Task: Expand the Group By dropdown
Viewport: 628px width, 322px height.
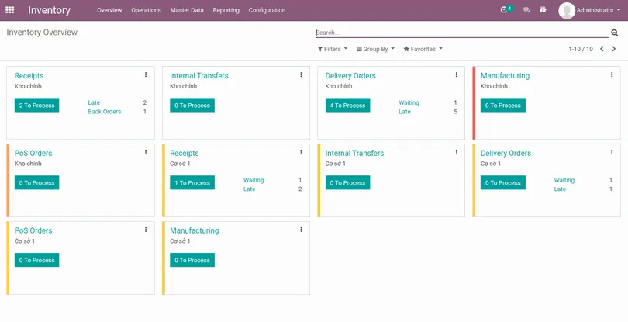Action: pyautogui.click(x=375, y=49)
